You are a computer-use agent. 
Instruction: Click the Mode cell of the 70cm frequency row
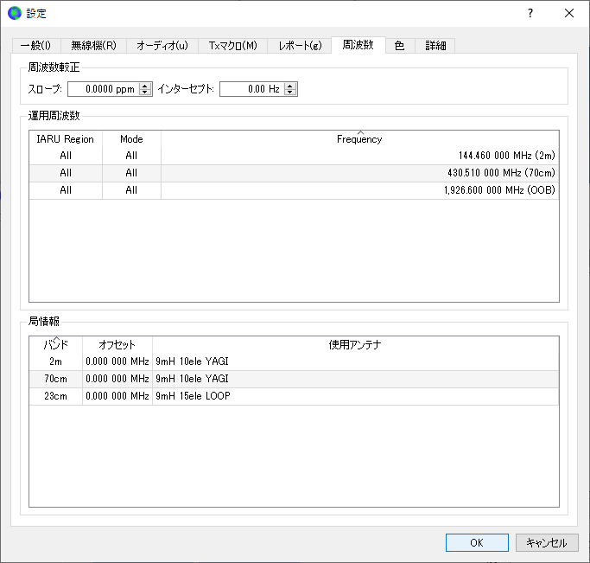[x=131, y=173]
